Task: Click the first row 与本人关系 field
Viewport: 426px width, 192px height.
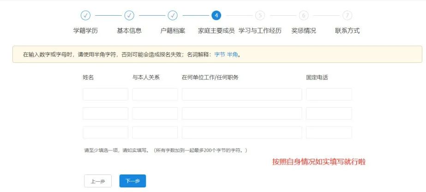Action: pos(155,94)
